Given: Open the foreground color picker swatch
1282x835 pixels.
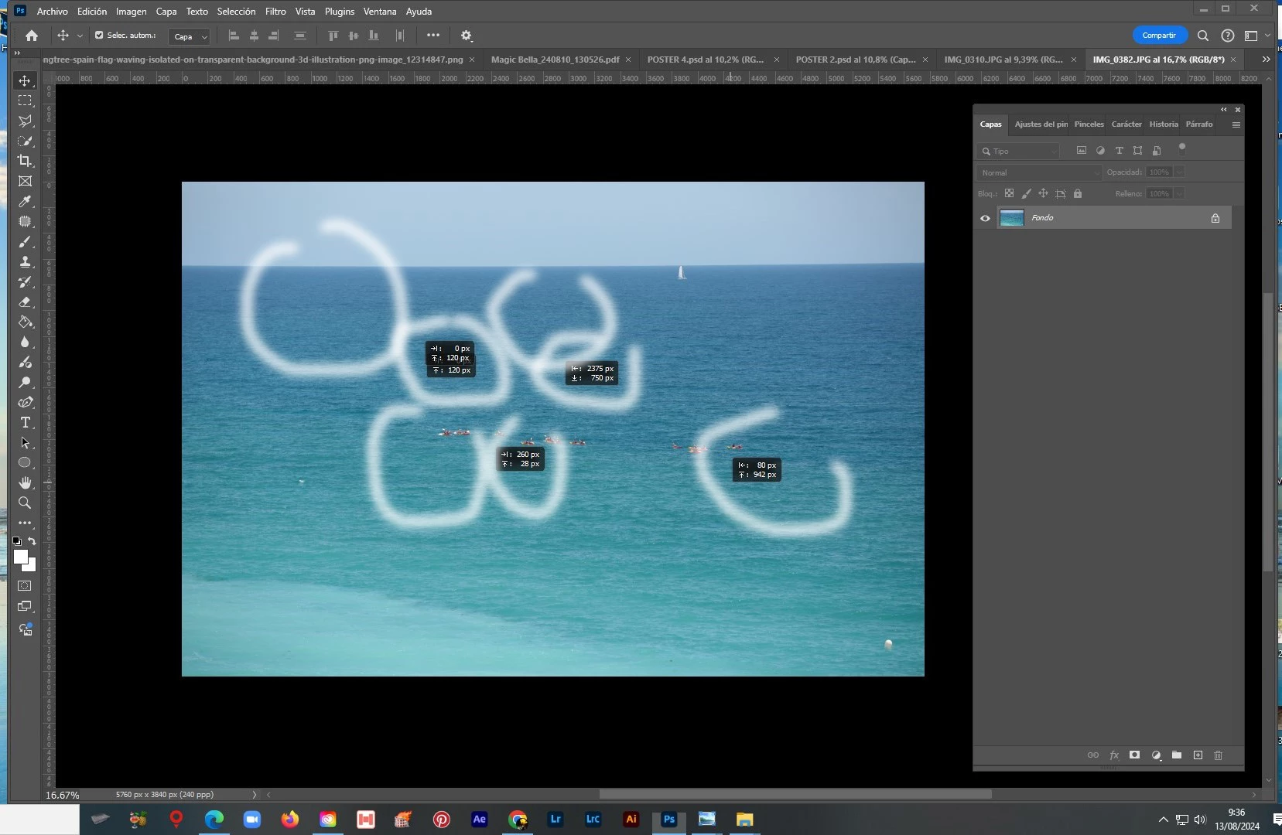Looking at the screenshot, I should [20, 557].
